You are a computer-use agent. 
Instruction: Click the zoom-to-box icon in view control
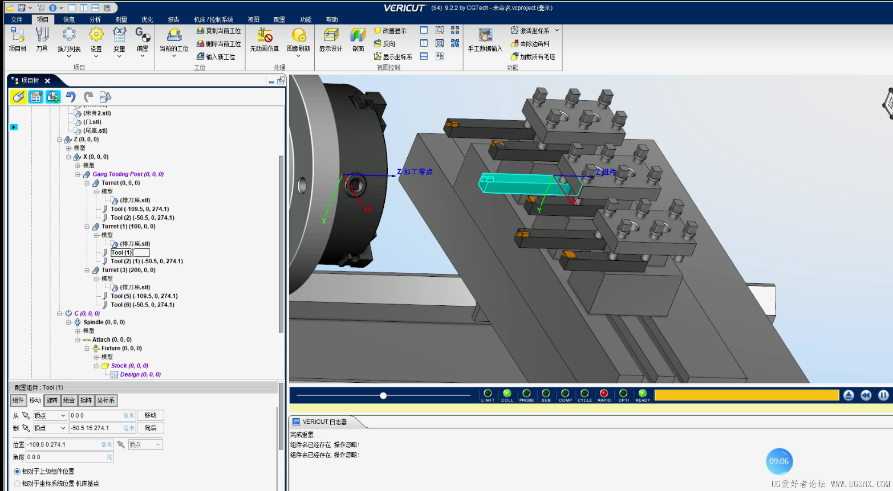click(x=440, y=30)
